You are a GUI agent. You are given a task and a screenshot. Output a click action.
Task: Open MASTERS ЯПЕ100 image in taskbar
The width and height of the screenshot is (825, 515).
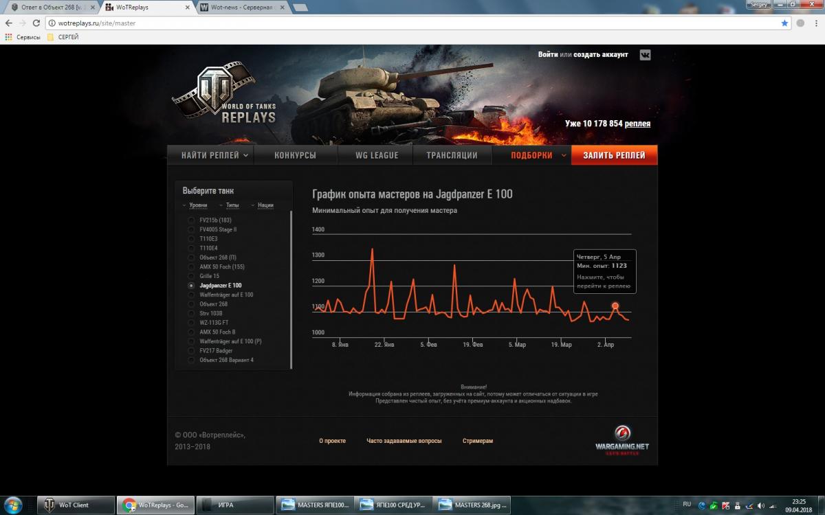(315, 505)
